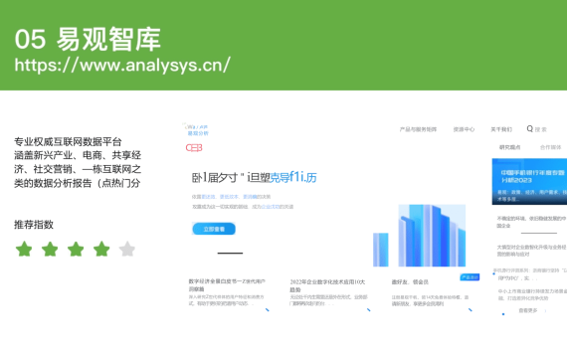Open 数字经济全景白皮书 article card
Viewport: 567px width, 358px height.
coord(227,292)
